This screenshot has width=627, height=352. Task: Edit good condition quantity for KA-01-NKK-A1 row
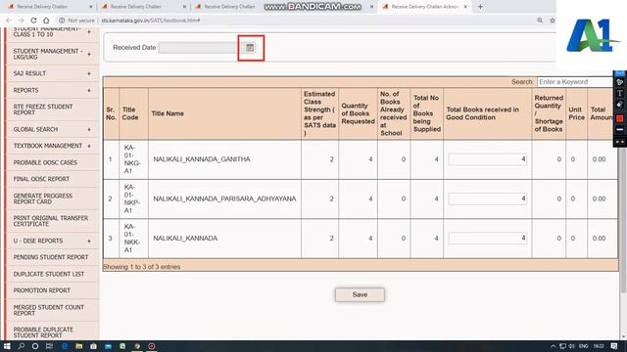(488, 239)
